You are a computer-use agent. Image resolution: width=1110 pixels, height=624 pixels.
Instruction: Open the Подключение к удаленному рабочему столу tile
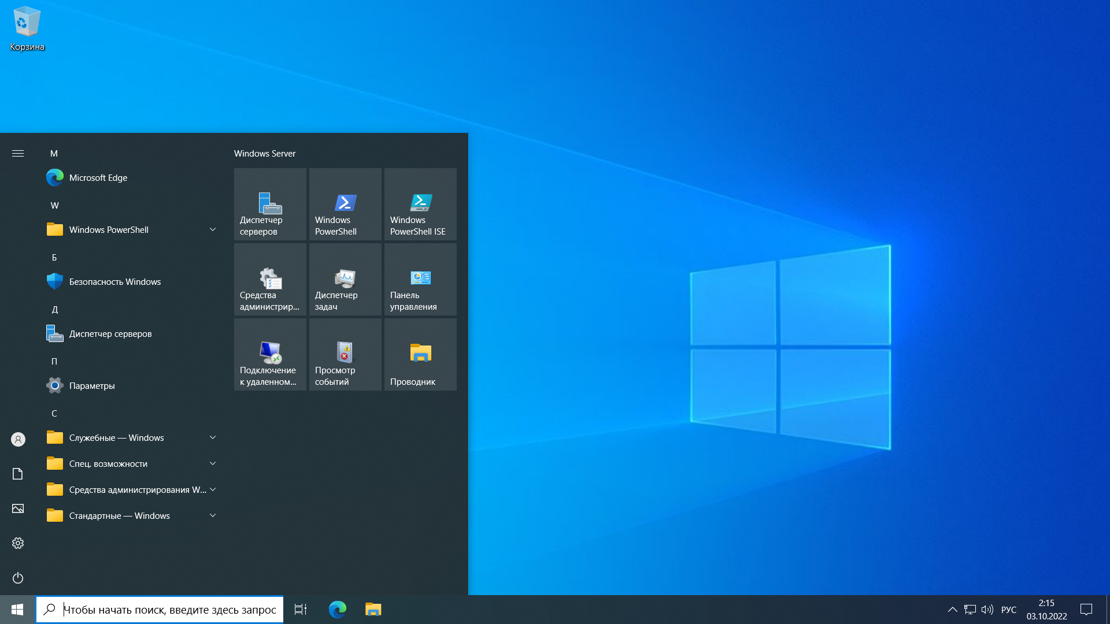click(x=270, y=354)
